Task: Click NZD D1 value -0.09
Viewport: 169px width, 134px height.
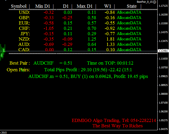Action: click(x=67, y=39)
